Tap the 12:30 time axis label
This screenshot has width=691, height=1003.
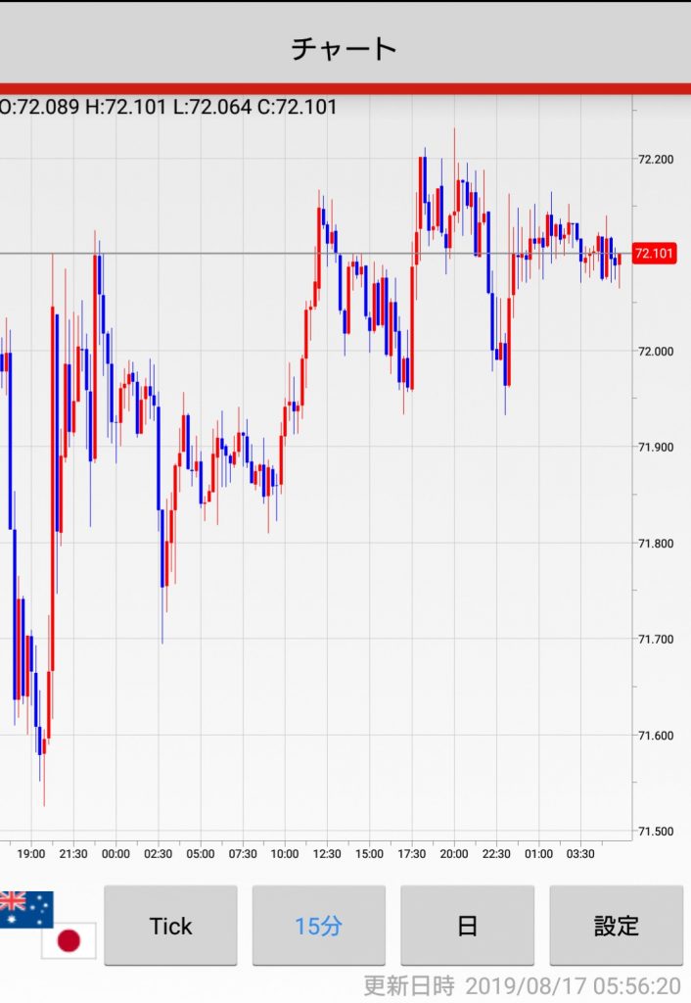(327, 854)
